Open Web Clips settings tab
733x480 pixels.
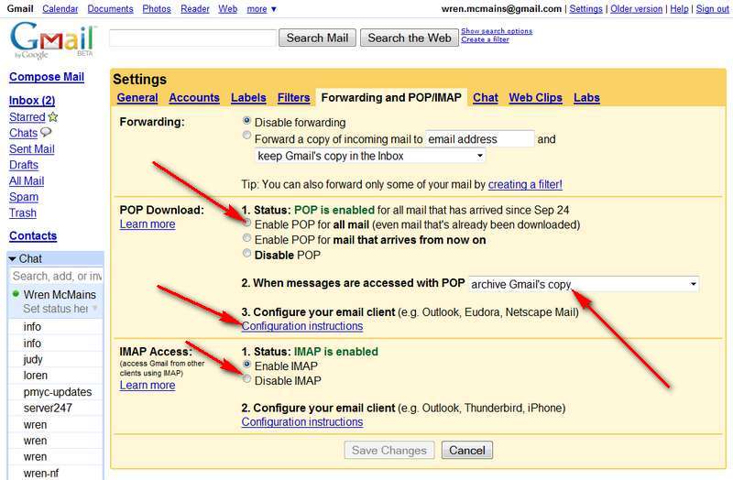tap(536, 98)
